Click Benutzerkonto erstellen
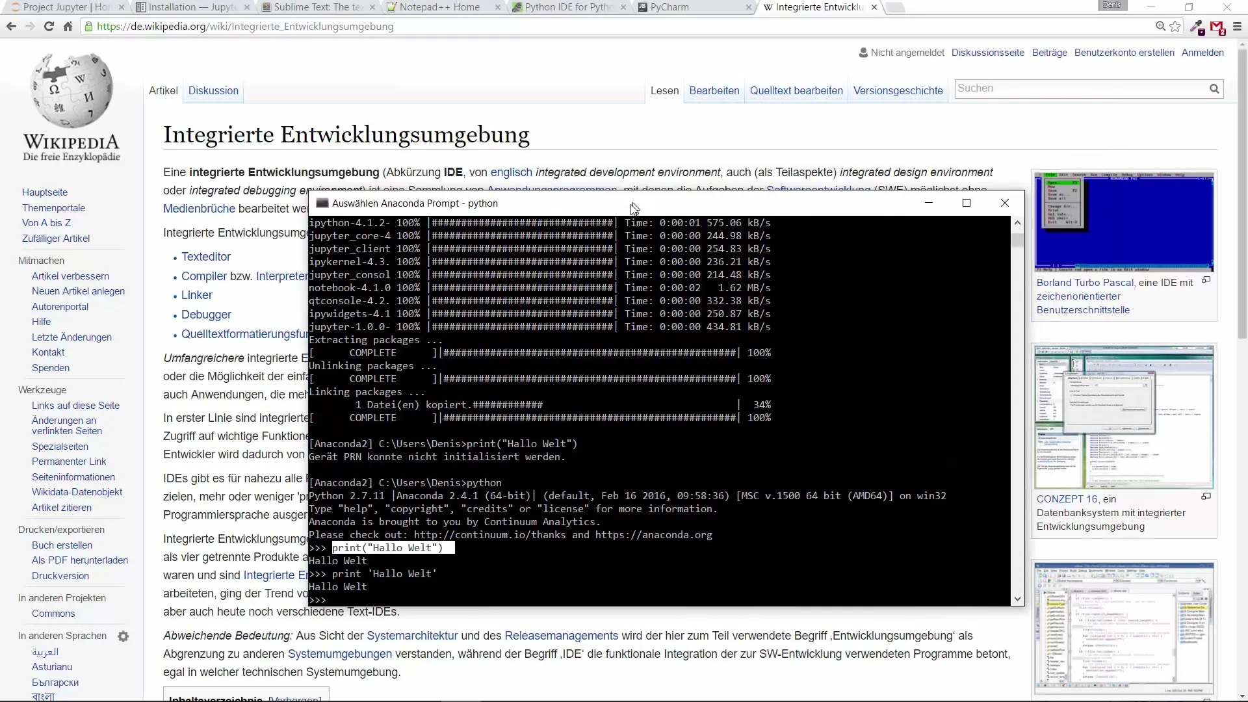1248x702 pixels. [x=1124, y=53]
